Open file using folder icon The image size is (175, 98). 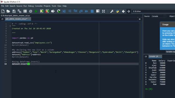(x=8, y=11)
